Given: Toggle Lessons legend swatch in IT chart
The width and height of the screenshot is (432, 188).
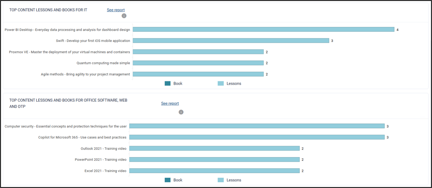Looking at the screenshot, I should coord(221,83).
